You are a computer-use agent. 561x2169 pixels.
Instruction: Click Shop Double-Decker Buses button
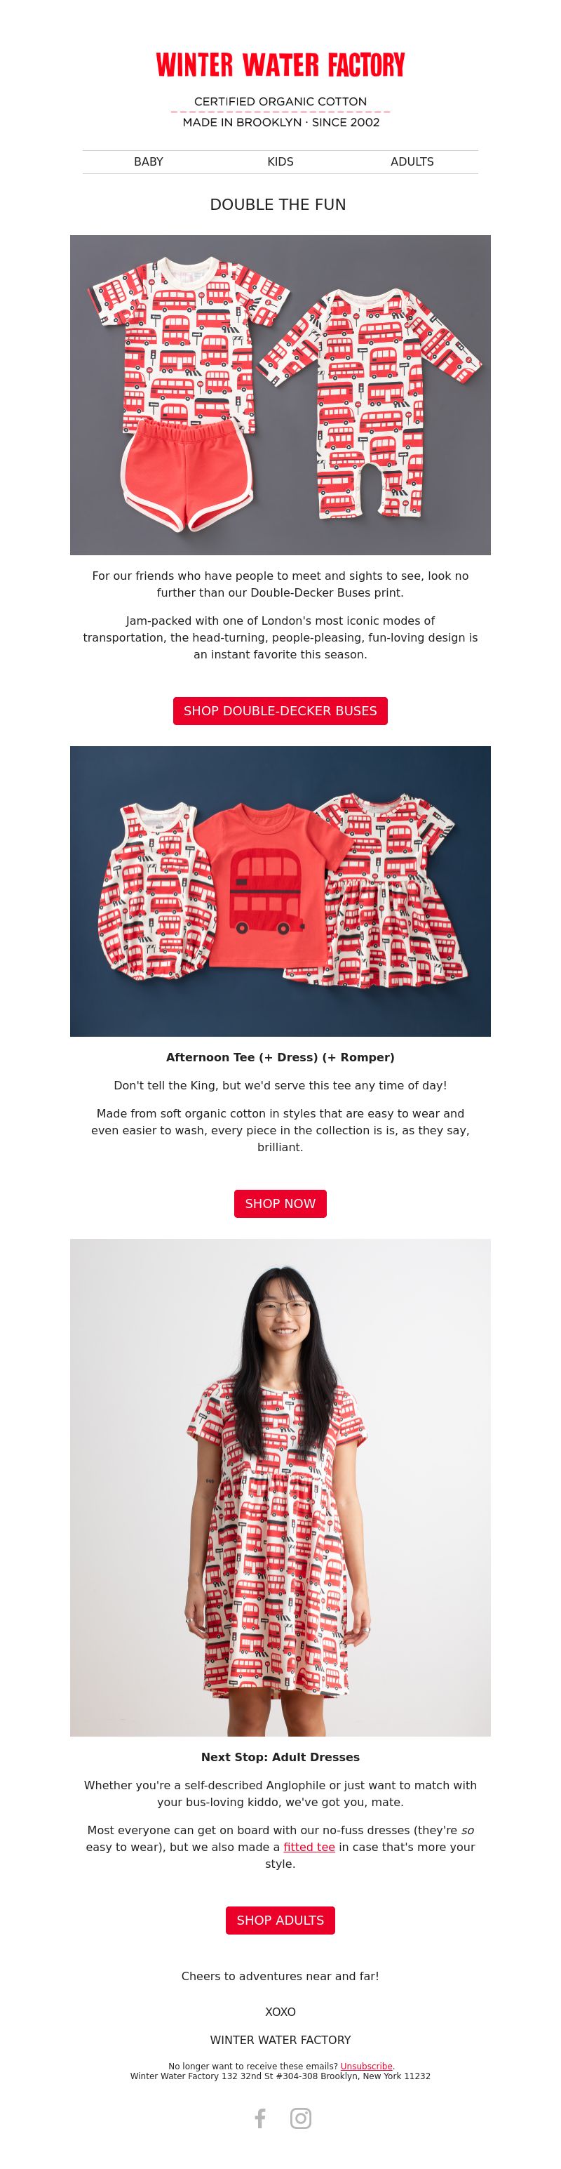tap(280, 710)
